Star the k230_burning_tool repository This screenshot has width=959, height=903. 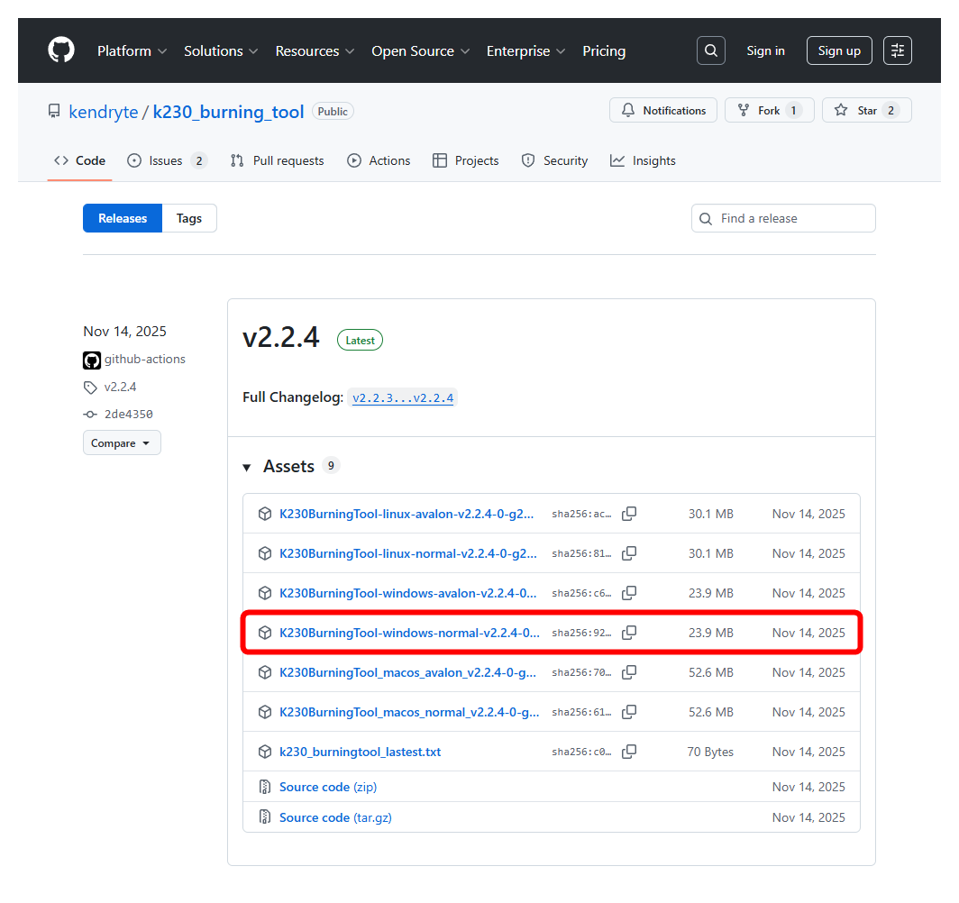pyautogui.click(x=866, y=110)
